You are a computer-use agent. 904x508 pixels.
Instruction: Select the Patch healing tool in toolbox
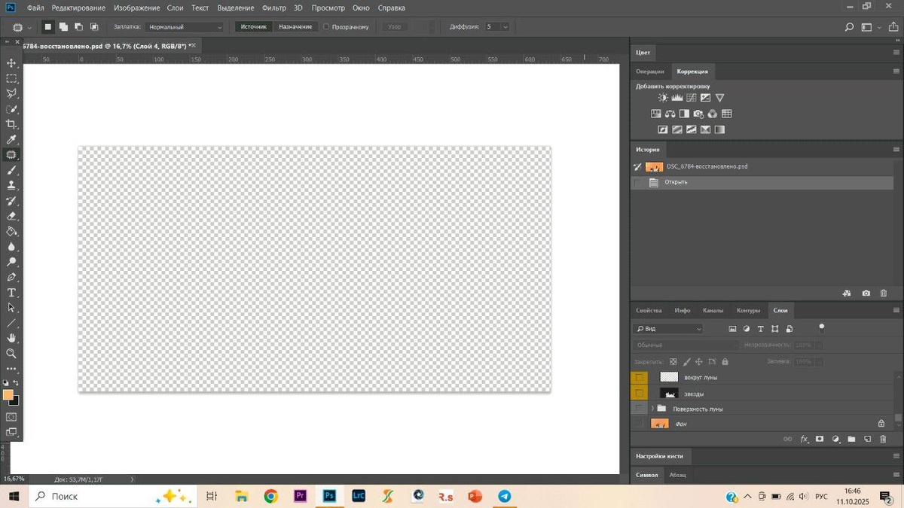coord(11,155)
